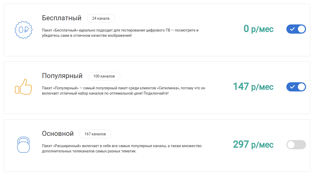Click the "147 р/мес" price label

pyautogui.click(x=253, y=87)
